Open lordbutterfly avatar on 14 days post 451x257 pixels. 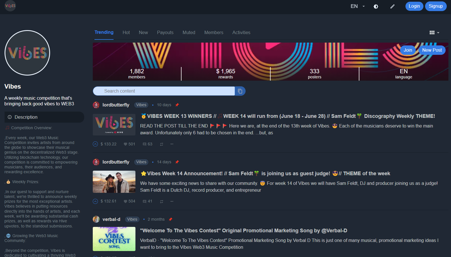[96, 162]
